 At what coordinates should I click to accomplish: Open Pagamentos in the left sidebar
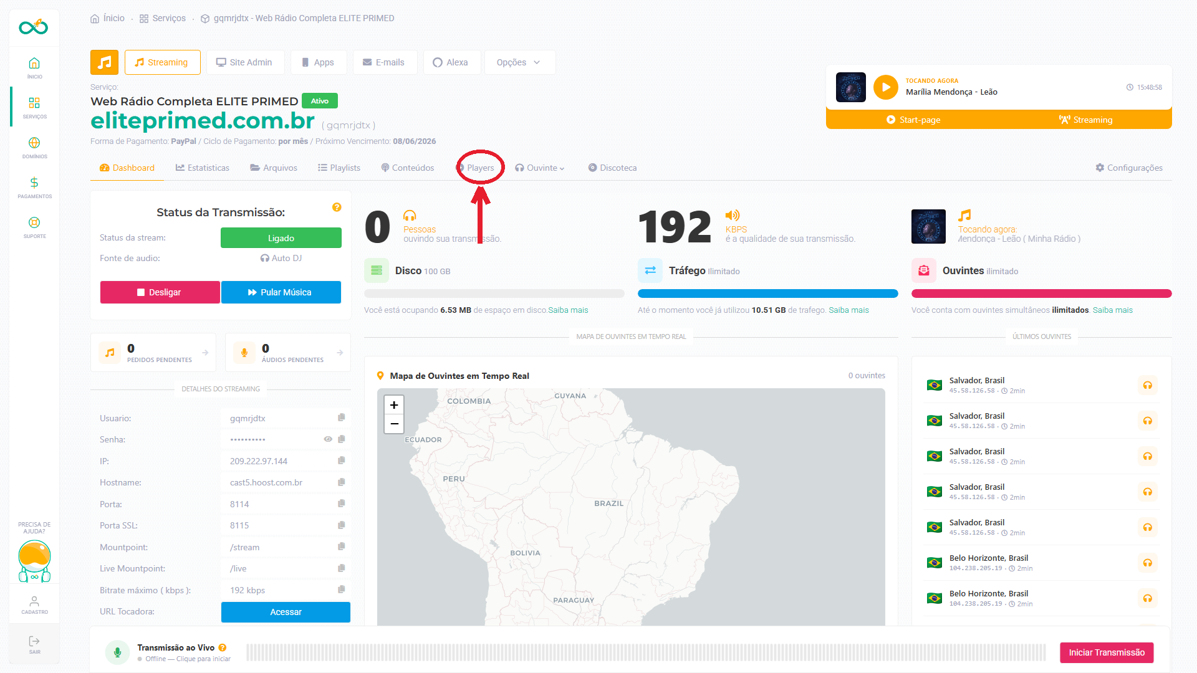point(34,187)
